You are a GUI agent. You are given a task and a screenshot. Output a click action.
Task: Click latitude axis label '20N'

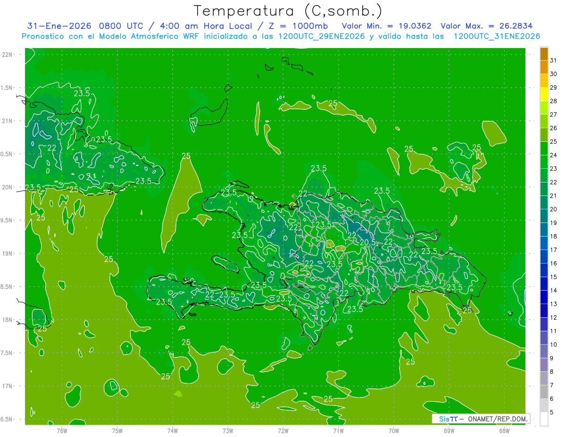coord(7,187)
